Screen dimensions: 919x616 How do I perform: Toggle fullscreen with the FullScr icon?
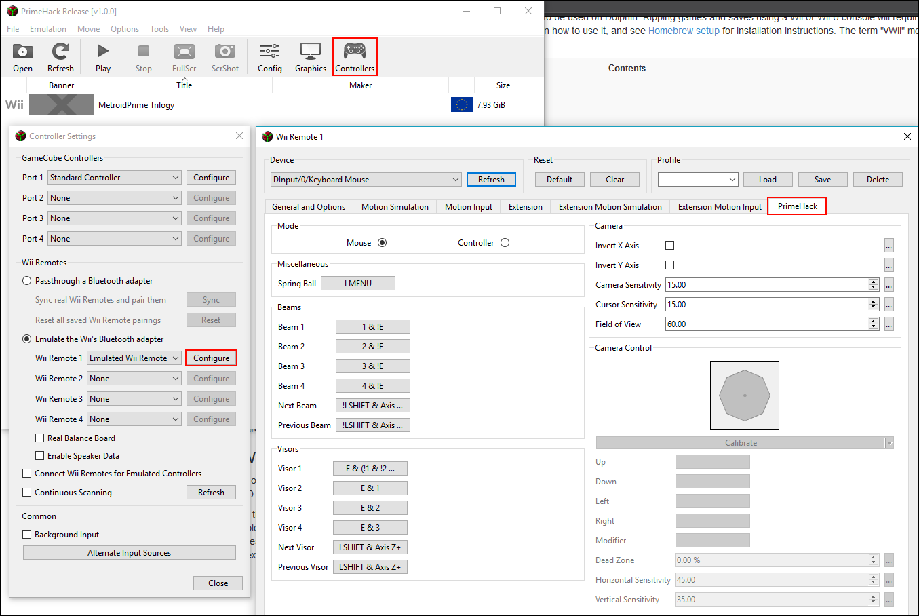coord(184,57)
